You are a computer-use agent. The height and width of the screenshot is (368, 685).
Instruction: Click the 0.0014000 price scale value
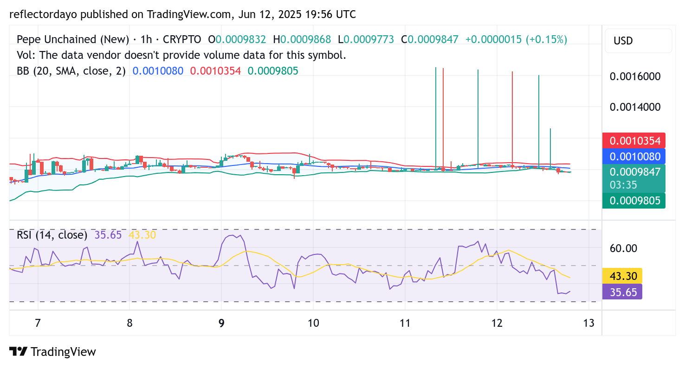[634, 107]
